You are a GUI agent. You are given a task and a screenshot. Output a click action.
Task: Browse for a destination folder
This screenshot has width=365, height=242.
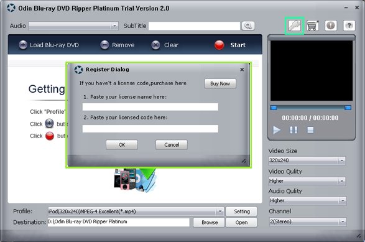coord(209,223)
